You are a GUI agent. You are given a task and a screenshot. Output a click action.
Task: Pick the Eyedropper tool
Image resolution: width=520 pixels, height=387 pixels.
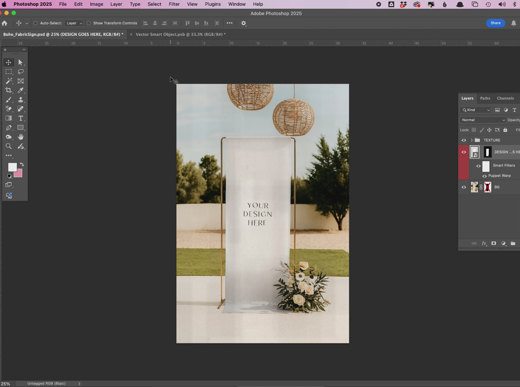[20, 90]
